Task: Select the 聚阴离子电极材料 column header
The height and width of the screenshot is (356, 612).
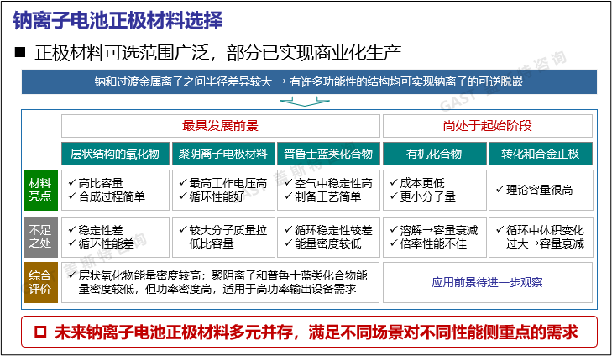Action: (222, 154)
